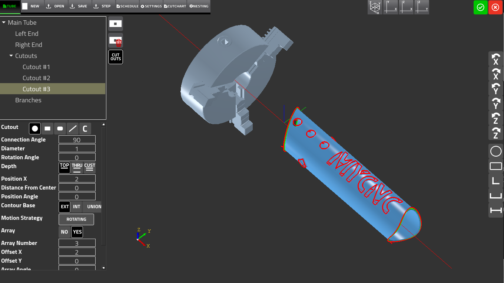Select the circular tube profile icon
The image size is (504, 283).
495,151
